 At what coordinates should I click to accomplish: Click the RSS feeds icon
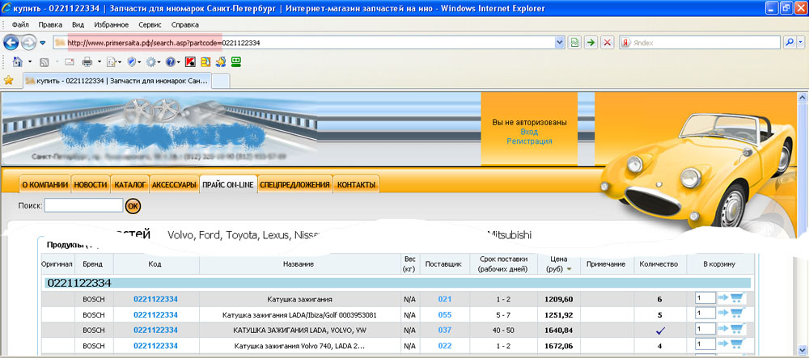44,62
